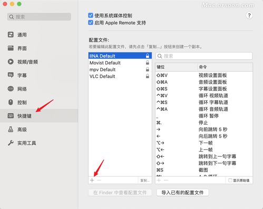Image resolution: width=263 pixels, height=209 pixels.
Task: Open the 通用 general settings icon
Action: pos(11,34)
